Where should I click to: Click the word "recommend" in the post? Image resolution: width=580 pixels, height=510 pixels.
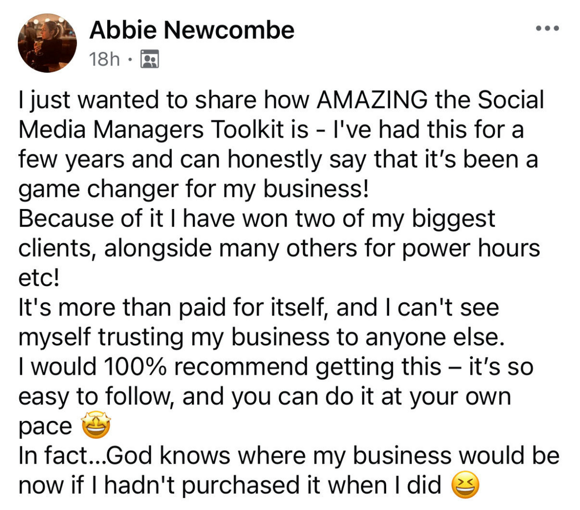pyautogui.click(x=241, y=367)
